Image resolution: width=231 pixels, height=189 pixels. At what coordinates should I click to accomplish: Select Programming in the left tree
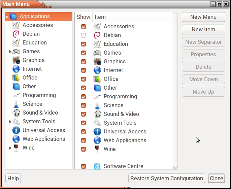pyautogui.click(x=39, y=95)
